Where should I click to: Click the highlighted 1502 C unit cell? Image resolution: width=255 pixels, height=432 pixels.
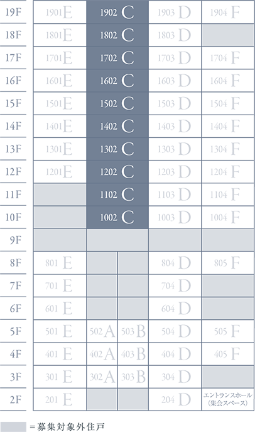117,103
